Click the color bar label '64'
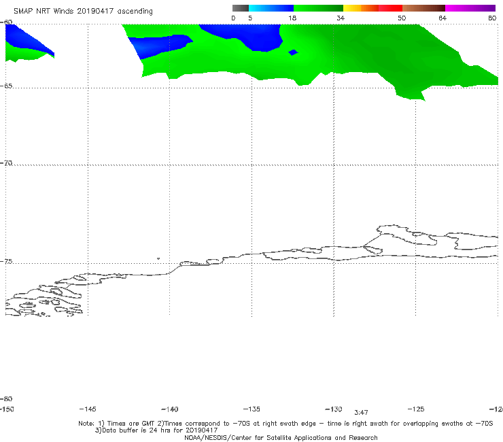 443,18
